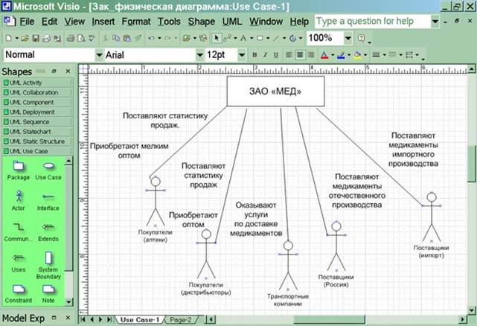Select the Use Case-1 page tab
477x326 pixels.
point(140,320)
